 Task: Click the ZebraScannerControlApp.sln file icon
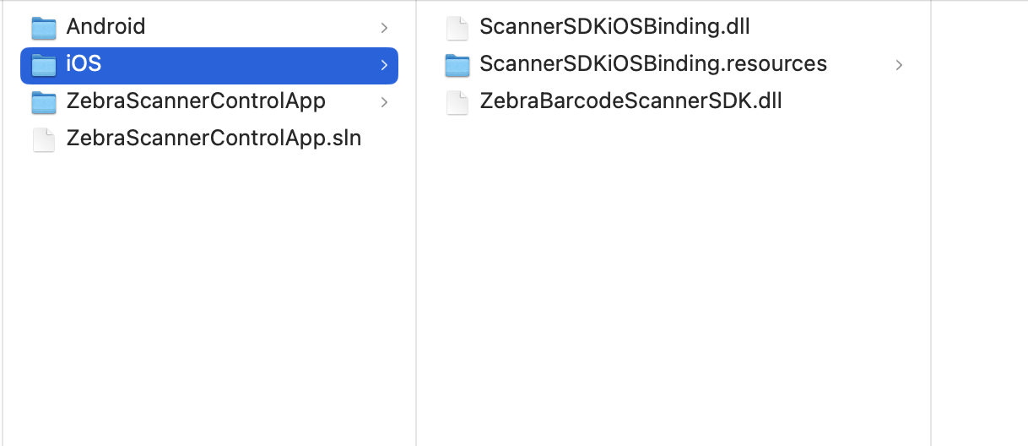pyautogui.click(x=43, y=139)
